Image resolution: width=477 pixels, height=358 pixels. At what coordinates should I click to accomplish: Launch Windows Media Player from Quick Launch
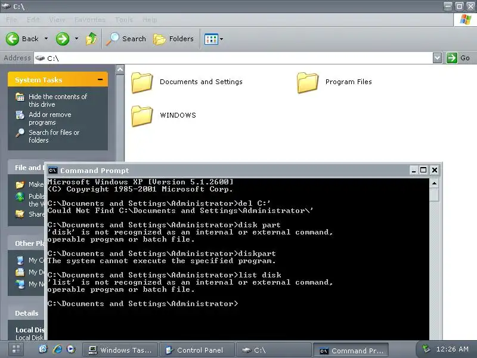pos(71,349)
